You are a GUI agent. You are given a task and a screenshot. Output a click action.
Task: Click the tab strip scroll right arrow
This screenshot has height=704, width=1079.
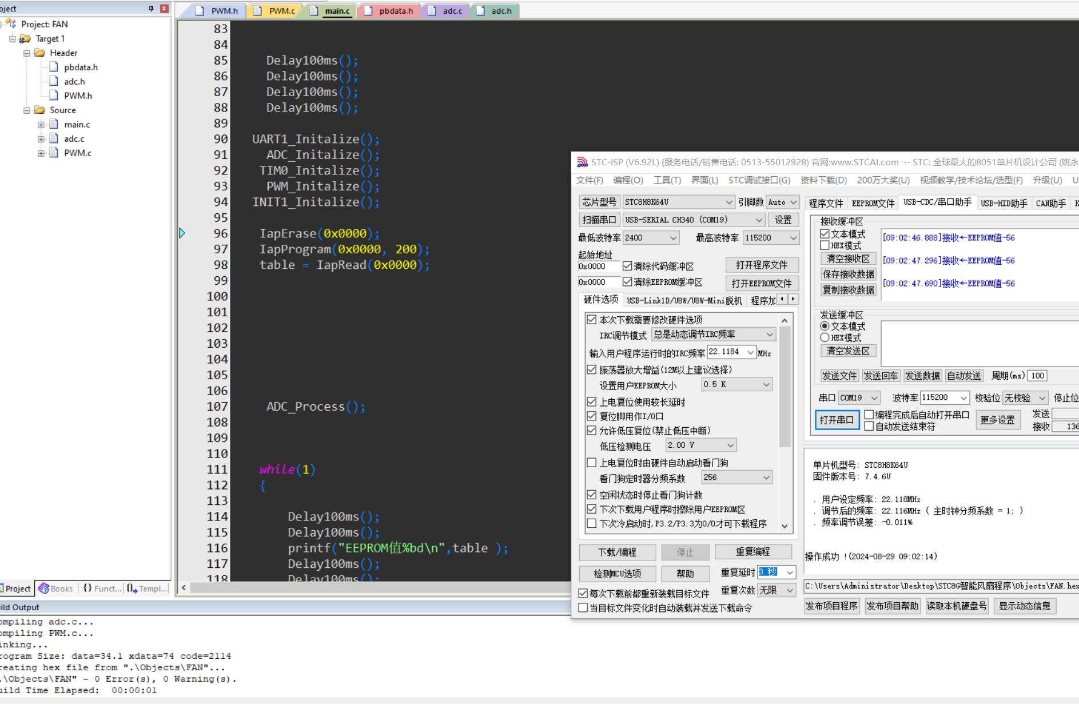click(794, 299)
